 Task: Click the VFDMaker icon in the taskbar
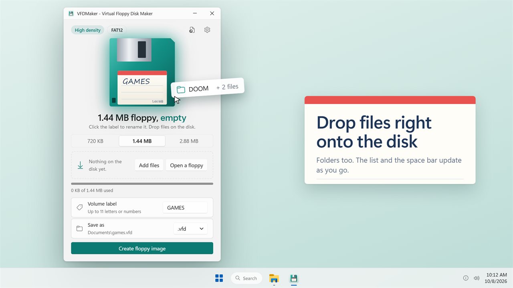click(x=294, y=278)
